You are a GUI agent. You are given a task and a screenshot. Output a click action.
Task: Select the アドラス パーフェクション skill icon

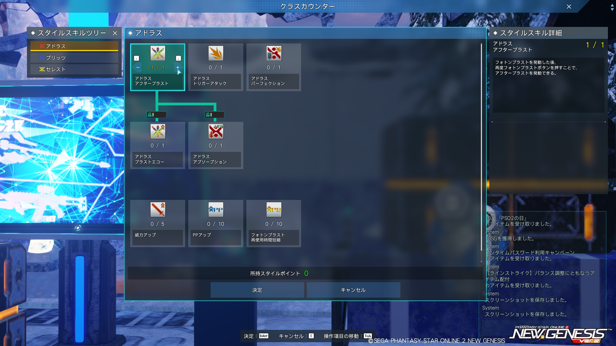click(274, 53)
